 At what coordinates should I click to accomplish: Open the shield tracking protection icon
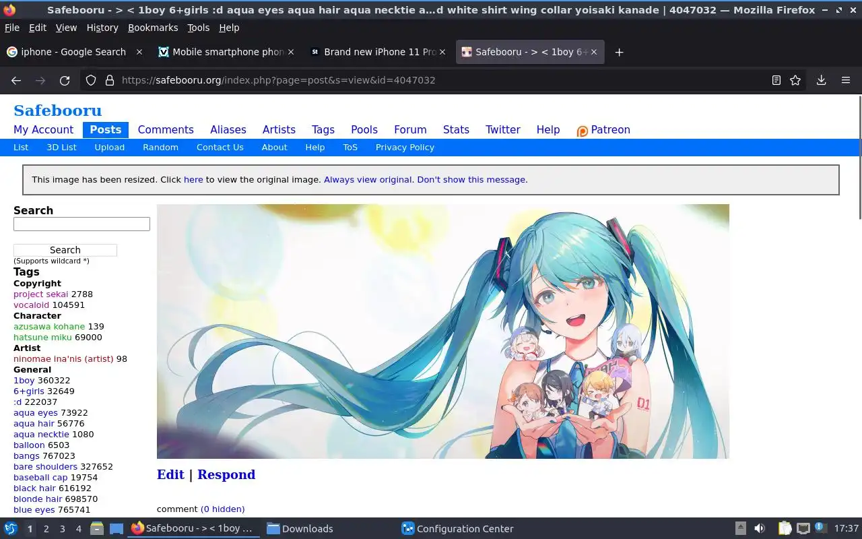coord(92,80)
